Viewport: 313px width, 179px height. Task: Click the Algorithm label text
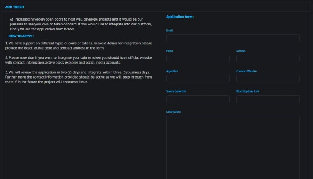pyautogui.click(x=172, y=71)
